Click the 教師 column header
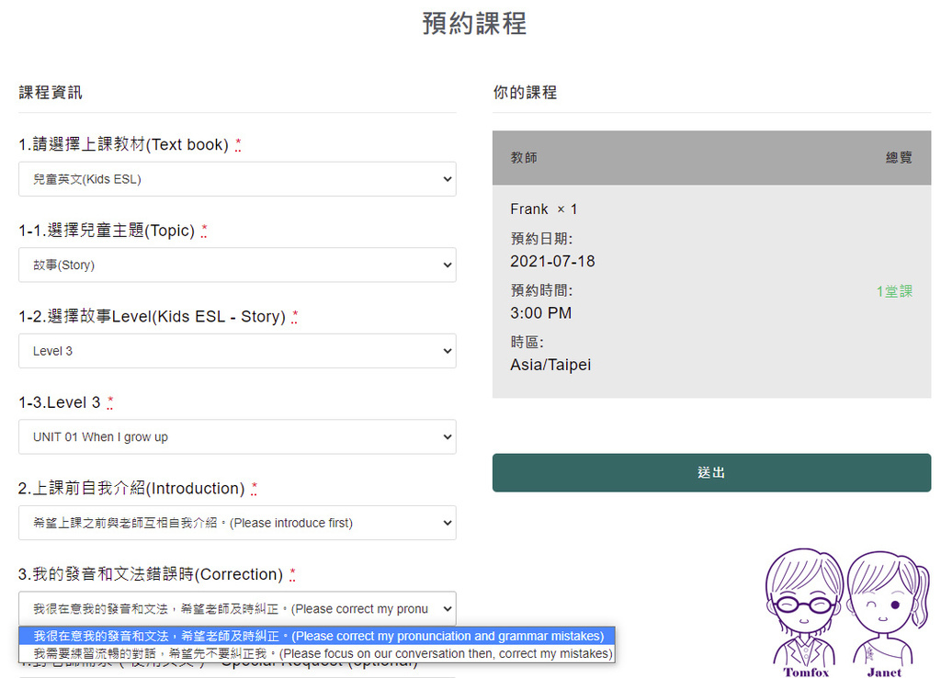The image size is (941, 678). pos(524,158)
